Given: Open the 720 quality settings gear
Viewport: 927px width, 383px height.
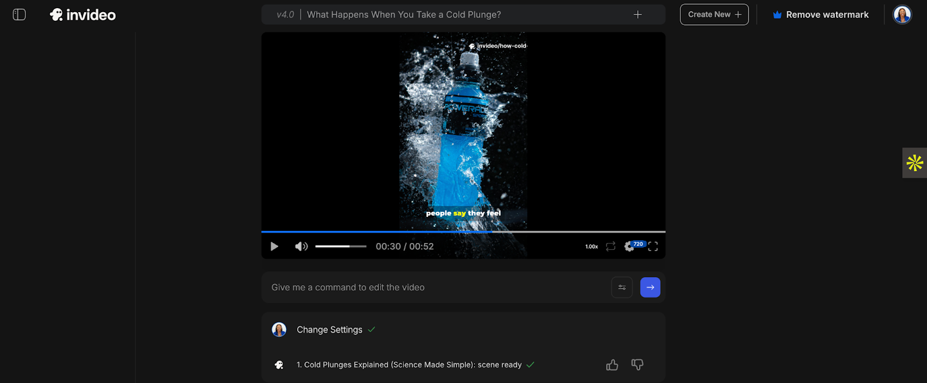Looking at the screenshot, I should point(630,246).
